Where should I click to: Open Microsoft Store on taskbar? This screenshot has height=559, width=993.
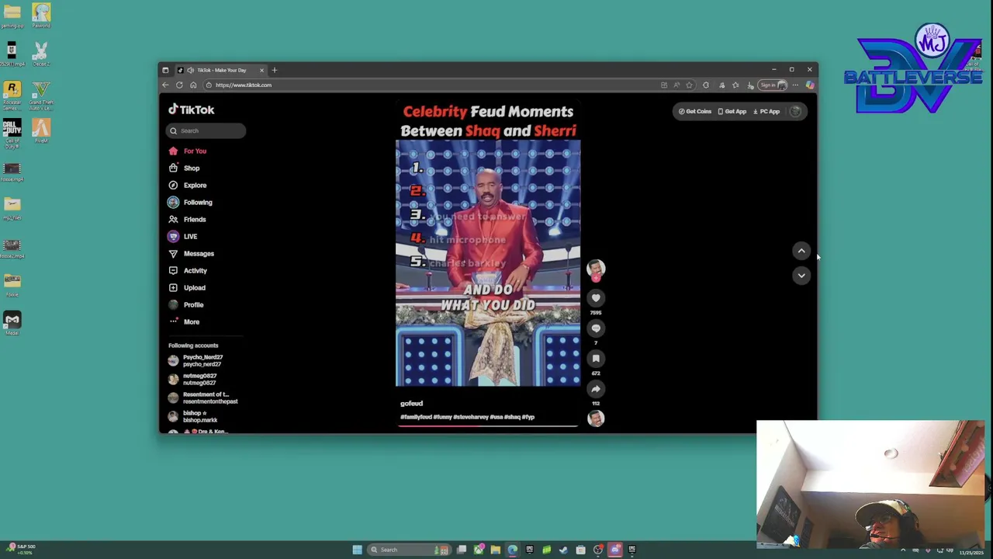tap(581, 550)
